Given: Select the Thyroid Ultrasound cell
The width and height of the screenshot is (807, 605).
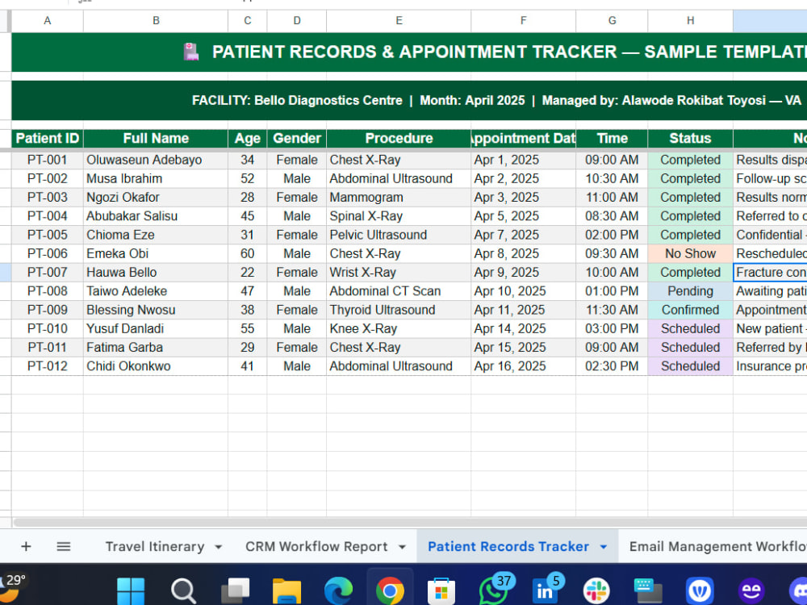Looking at the screenshot, I should (x=399, y=311).
